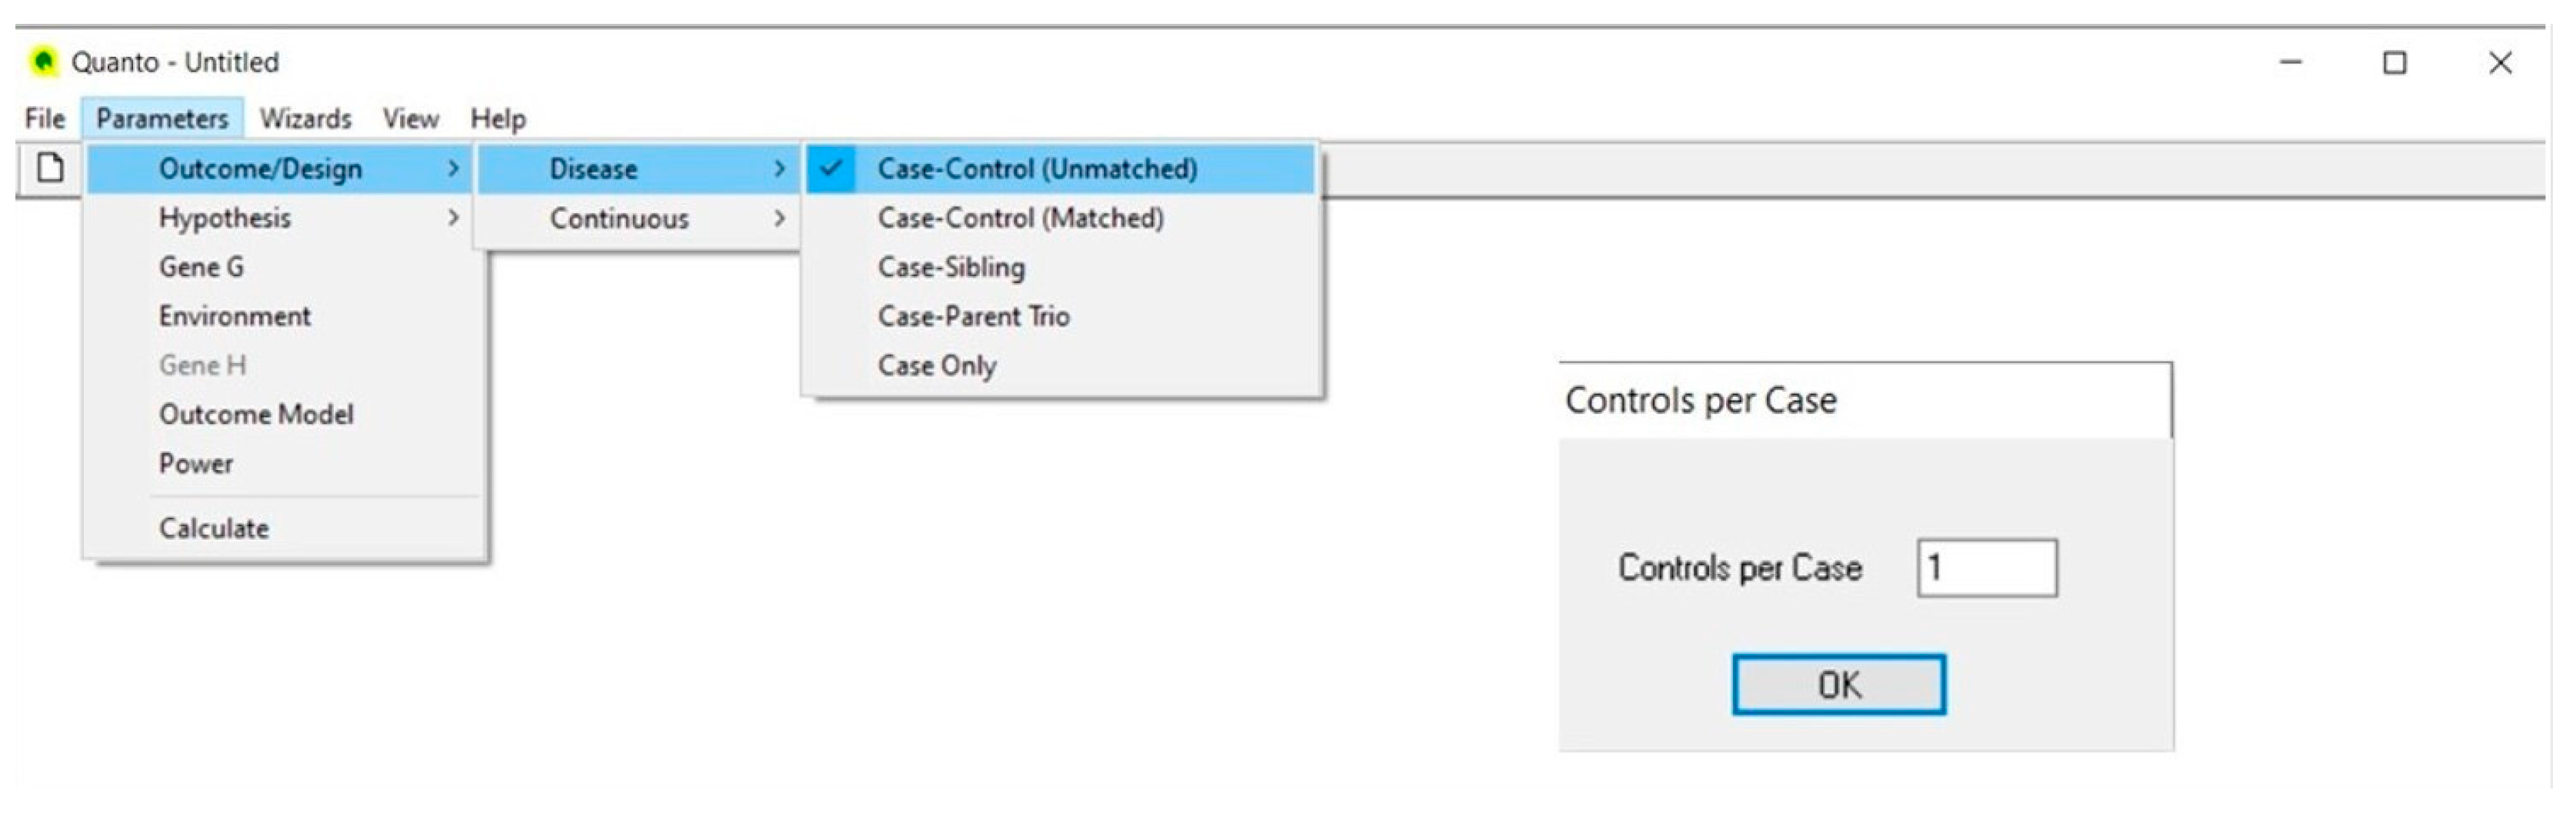Viewport: 2576px width, 820px height.
Task: Expand the Outcome/Design submenu arrow
Action: [453, 169]
